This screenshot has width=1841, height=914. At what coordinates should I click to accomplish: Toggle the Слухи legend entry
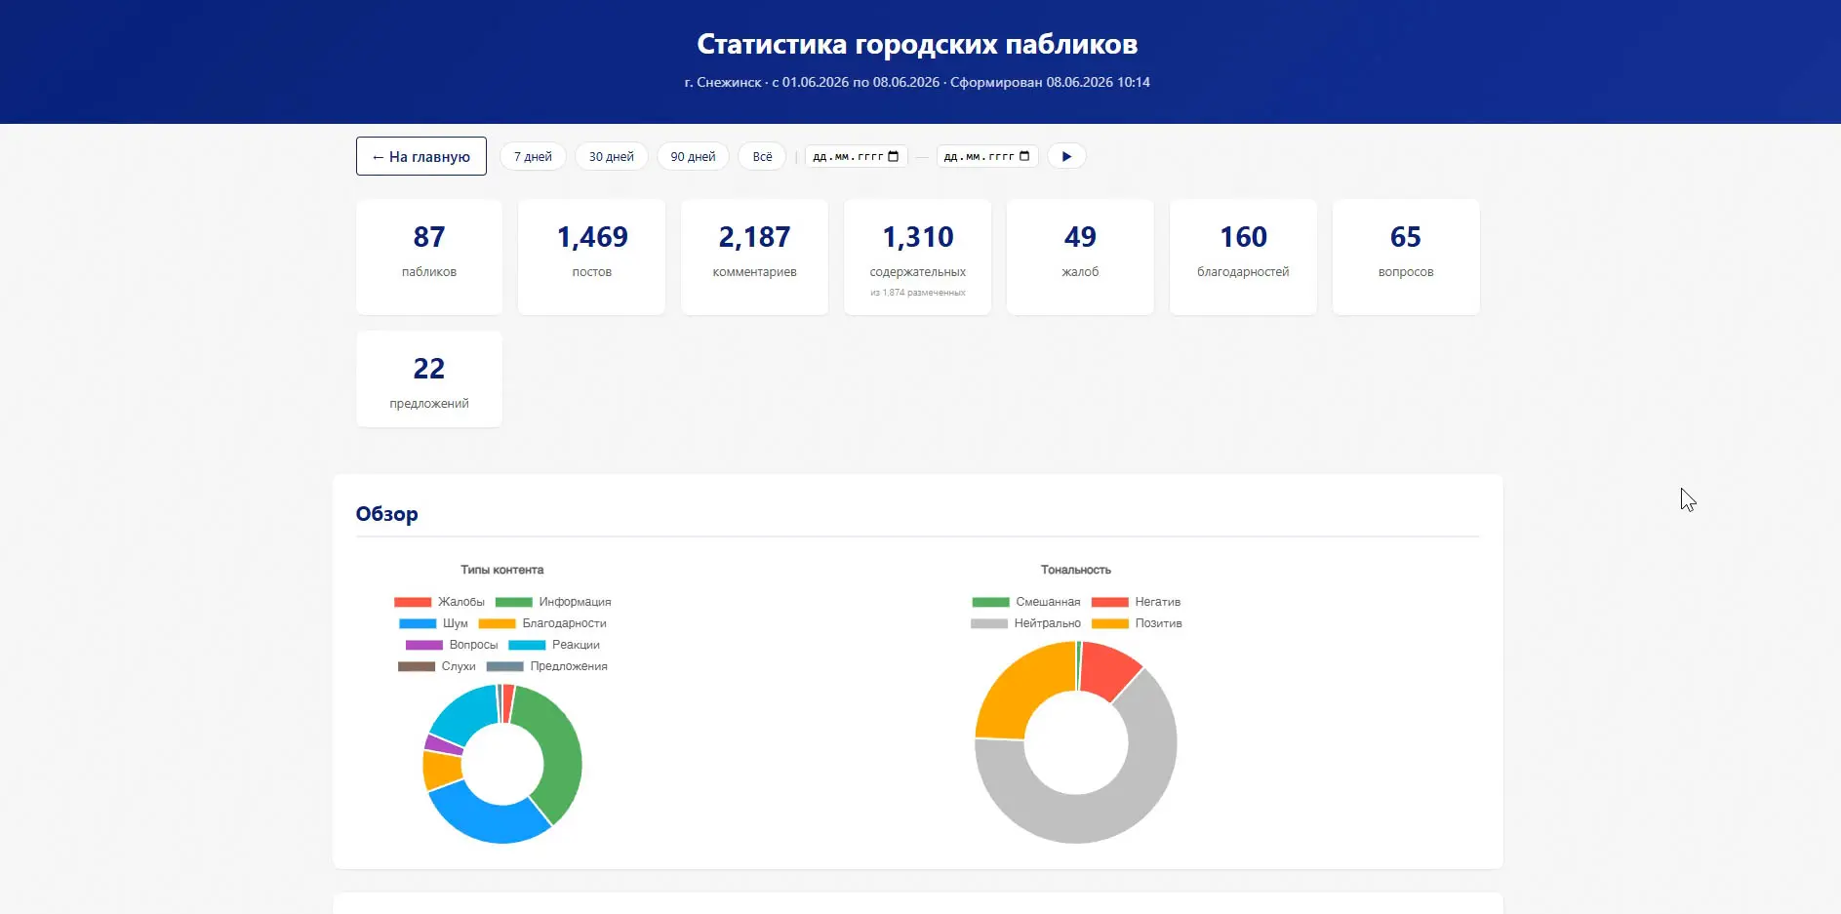tap(437, 666)
